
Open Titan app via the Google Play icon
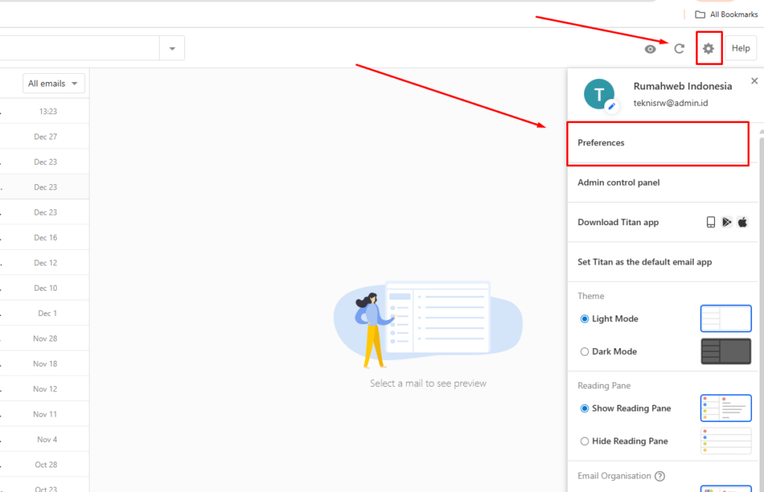[727, 221]
